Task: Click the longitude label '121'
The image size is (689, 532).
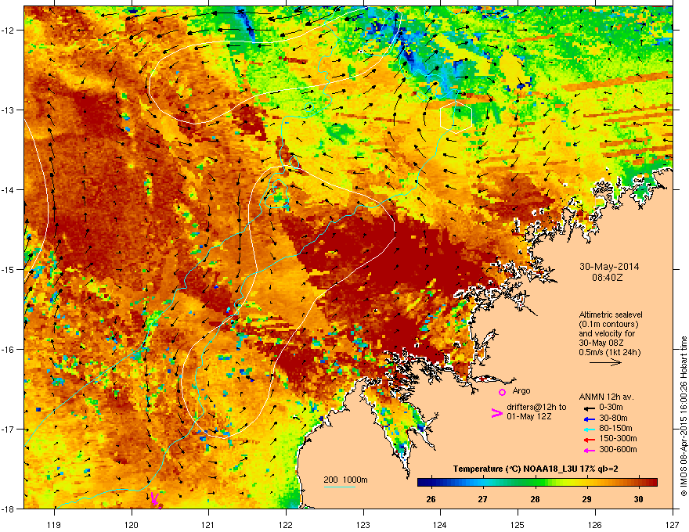Action: coord(208,524)
